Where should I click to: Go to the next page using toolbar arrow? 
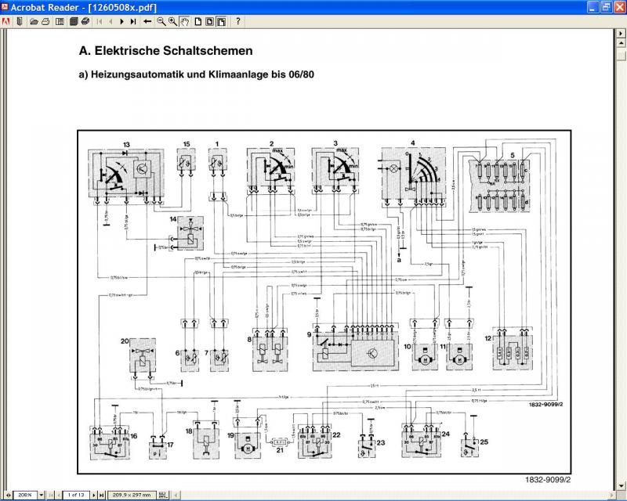[x=122, y=22]
